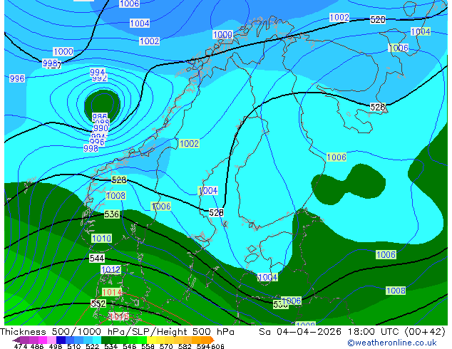
Task: Click the orange arrow at legend's right end
Action: click(x=212, y=340)
